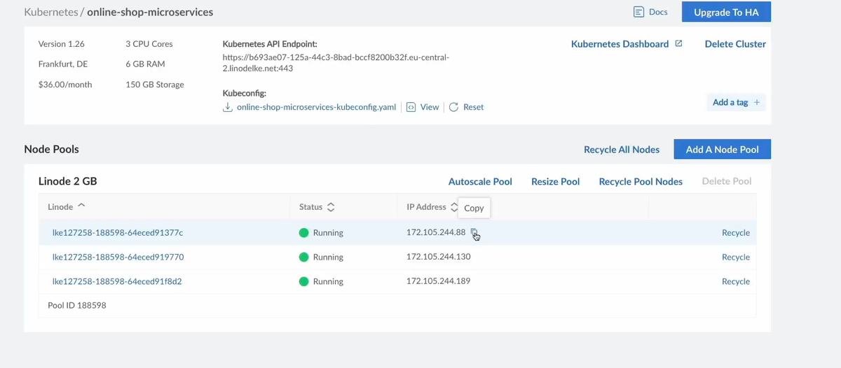Click the Kubernetes breadcrumb link
This screenshot has width=841, height=368.
(x=50, y=12)
